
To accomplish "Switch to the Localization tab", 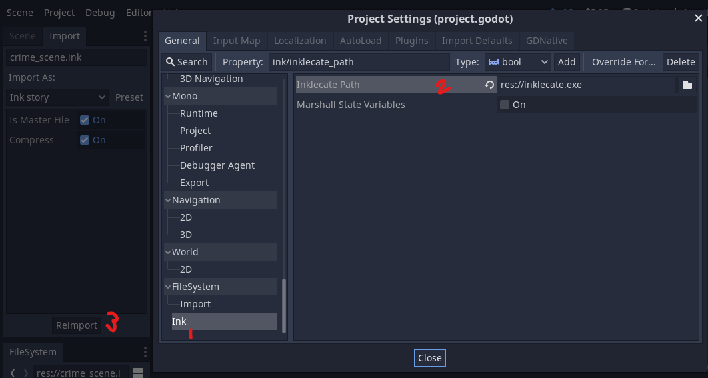I will point(300,41).
